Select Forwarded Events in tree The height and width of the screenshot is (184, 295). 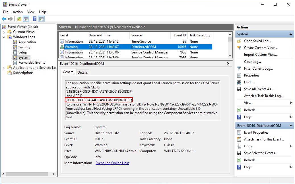click(x=32, y=63)
